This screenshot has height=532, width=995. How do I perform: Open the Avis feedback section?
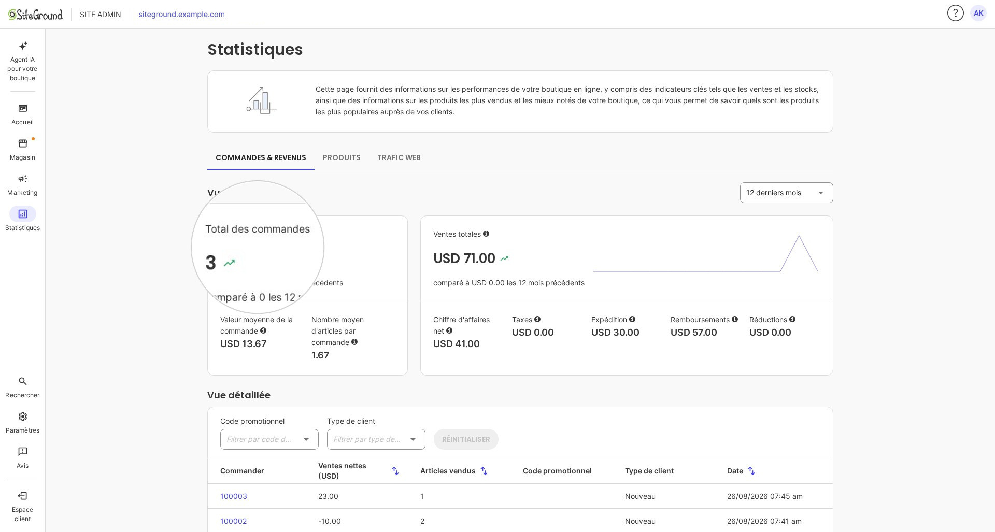(22, 458)
